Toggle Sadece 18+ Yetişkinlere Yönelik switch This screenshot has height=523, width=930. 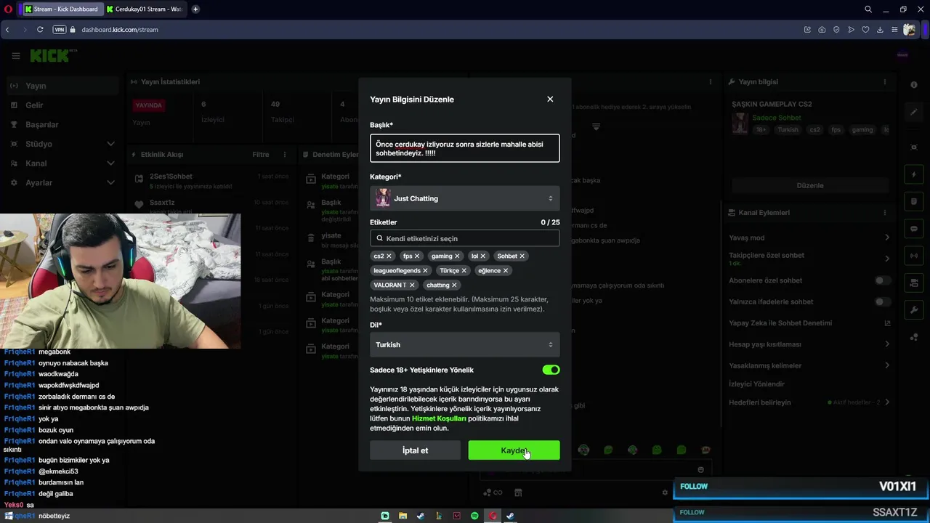click(551, 370)
